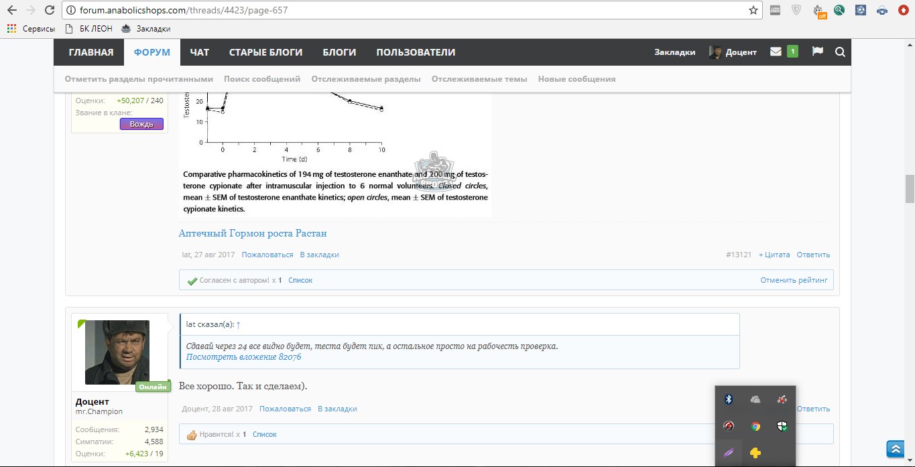The width and height of the screenshot is (915, 467).
Task: Reload the page with the refresh button
Action: (x=49, y=10)
